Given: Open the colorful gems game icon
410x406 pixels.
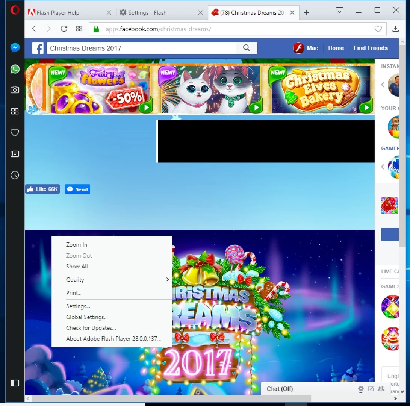Looking at the screenshot, I should [x=390, y=307].
